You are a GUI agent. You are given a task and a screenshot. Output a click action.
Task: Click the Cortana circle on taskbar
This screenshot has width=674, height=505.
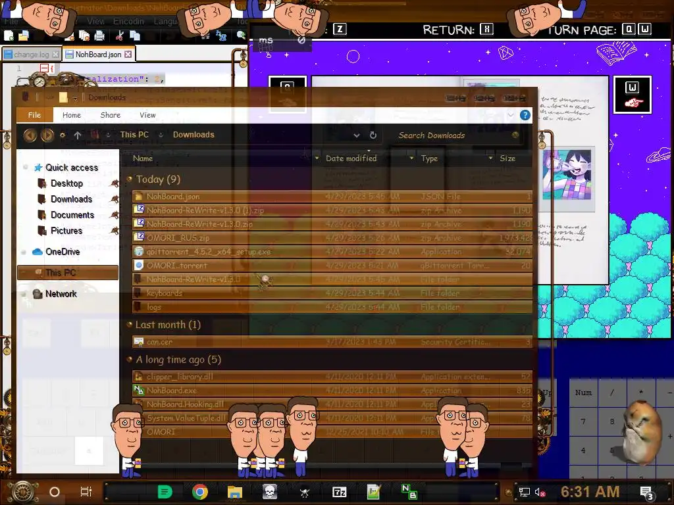tap(55, 492)
